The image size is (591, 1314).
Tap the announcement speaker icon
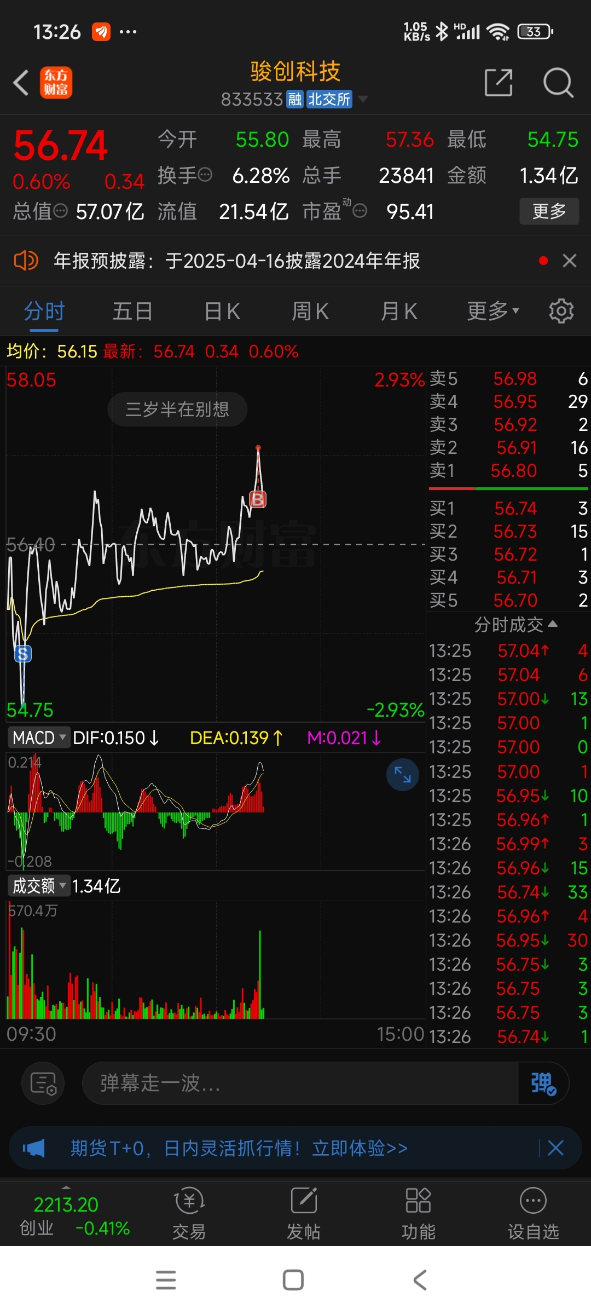(x=26, y=261)
